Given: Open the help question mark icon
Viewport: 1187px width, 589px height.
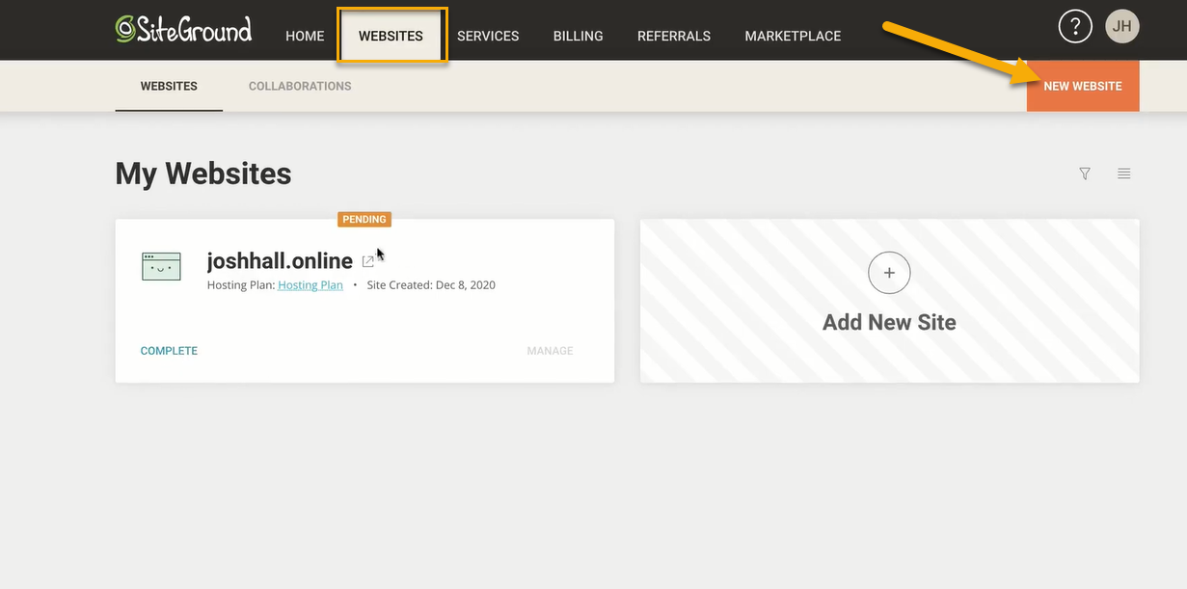Looking at the screenshot, I should 1075,27.
